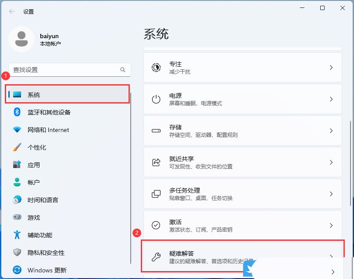
Task: Click the 减少干扰 description text
Action: (180, 72)
